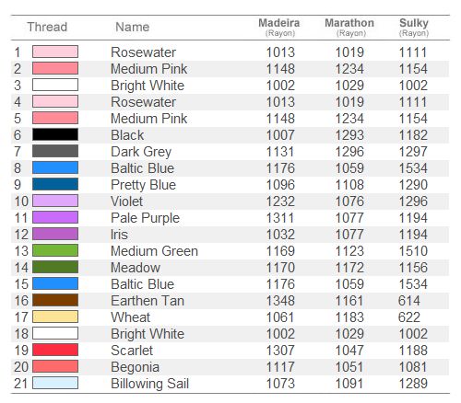Click the Sulky column header

pyautogui.click(x=414, y=27)
